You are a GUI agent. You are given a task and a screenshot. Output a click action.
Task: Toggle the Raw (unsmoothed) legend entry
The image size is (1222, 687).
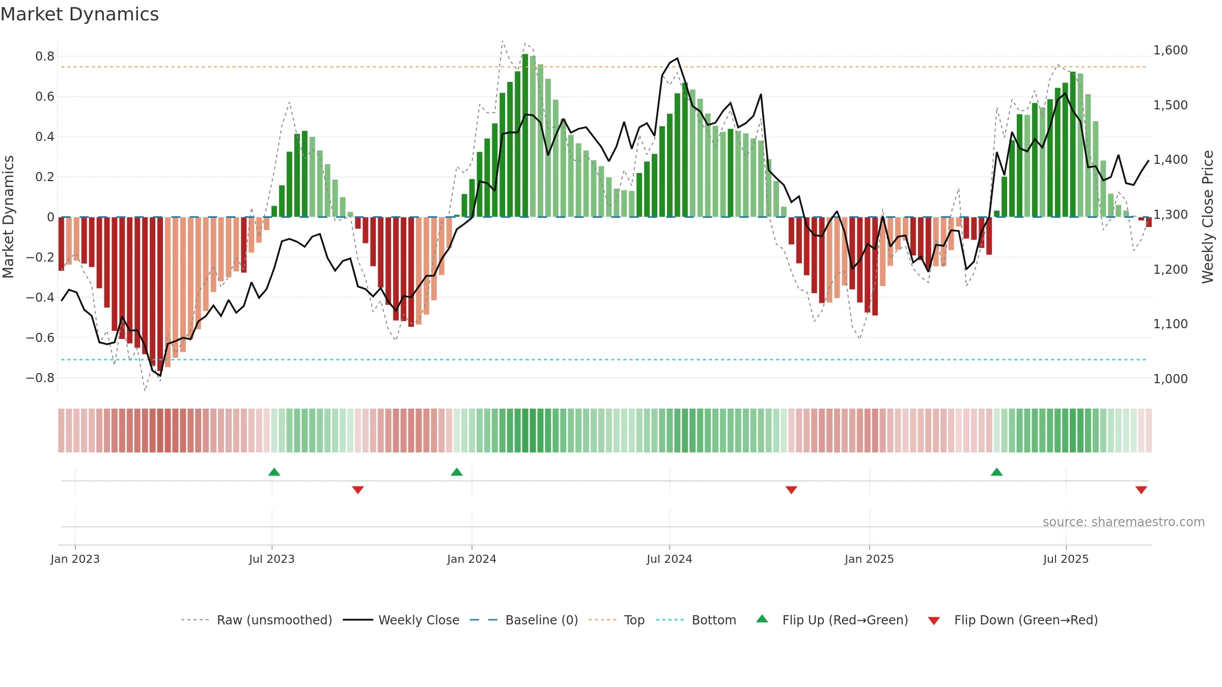point(256,620)
